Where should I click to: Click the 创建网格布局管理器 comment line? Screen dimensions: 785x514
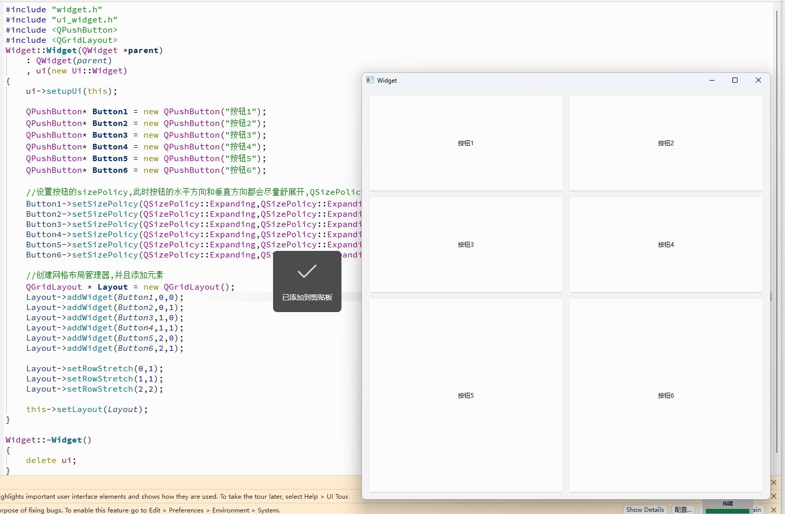pos(94,275)
